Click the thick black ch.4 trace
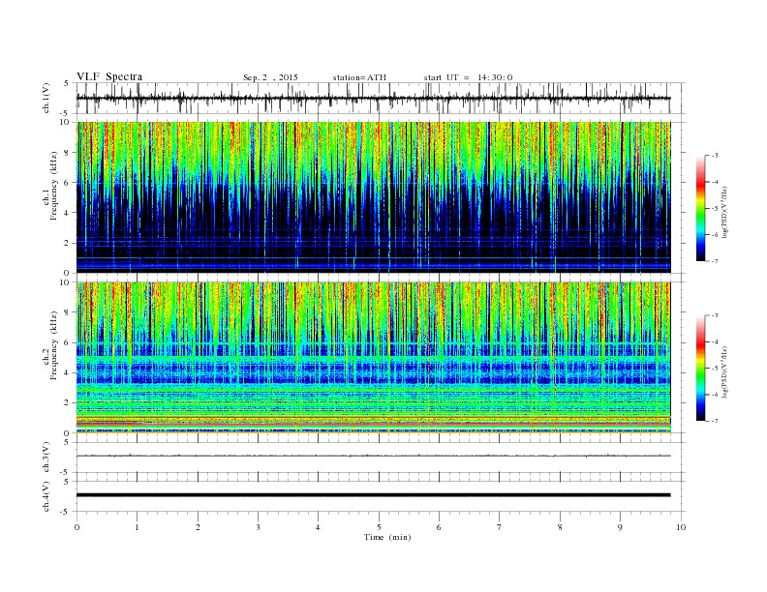The width and height of the screenshot is (767, 592). [x=374, y=495]
